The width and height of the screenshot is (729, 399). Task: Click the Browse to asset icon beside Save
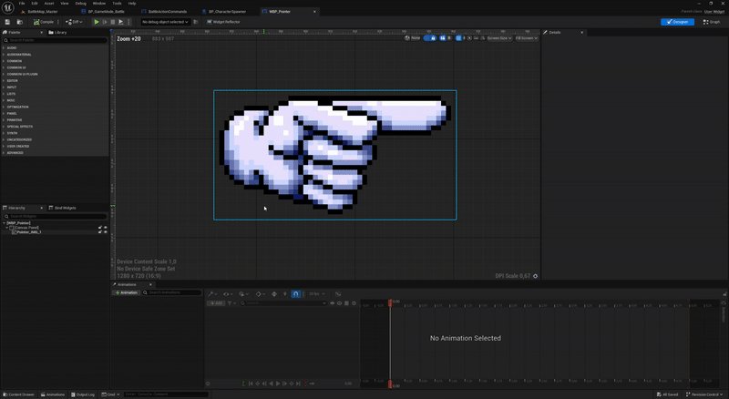[19, 22]
